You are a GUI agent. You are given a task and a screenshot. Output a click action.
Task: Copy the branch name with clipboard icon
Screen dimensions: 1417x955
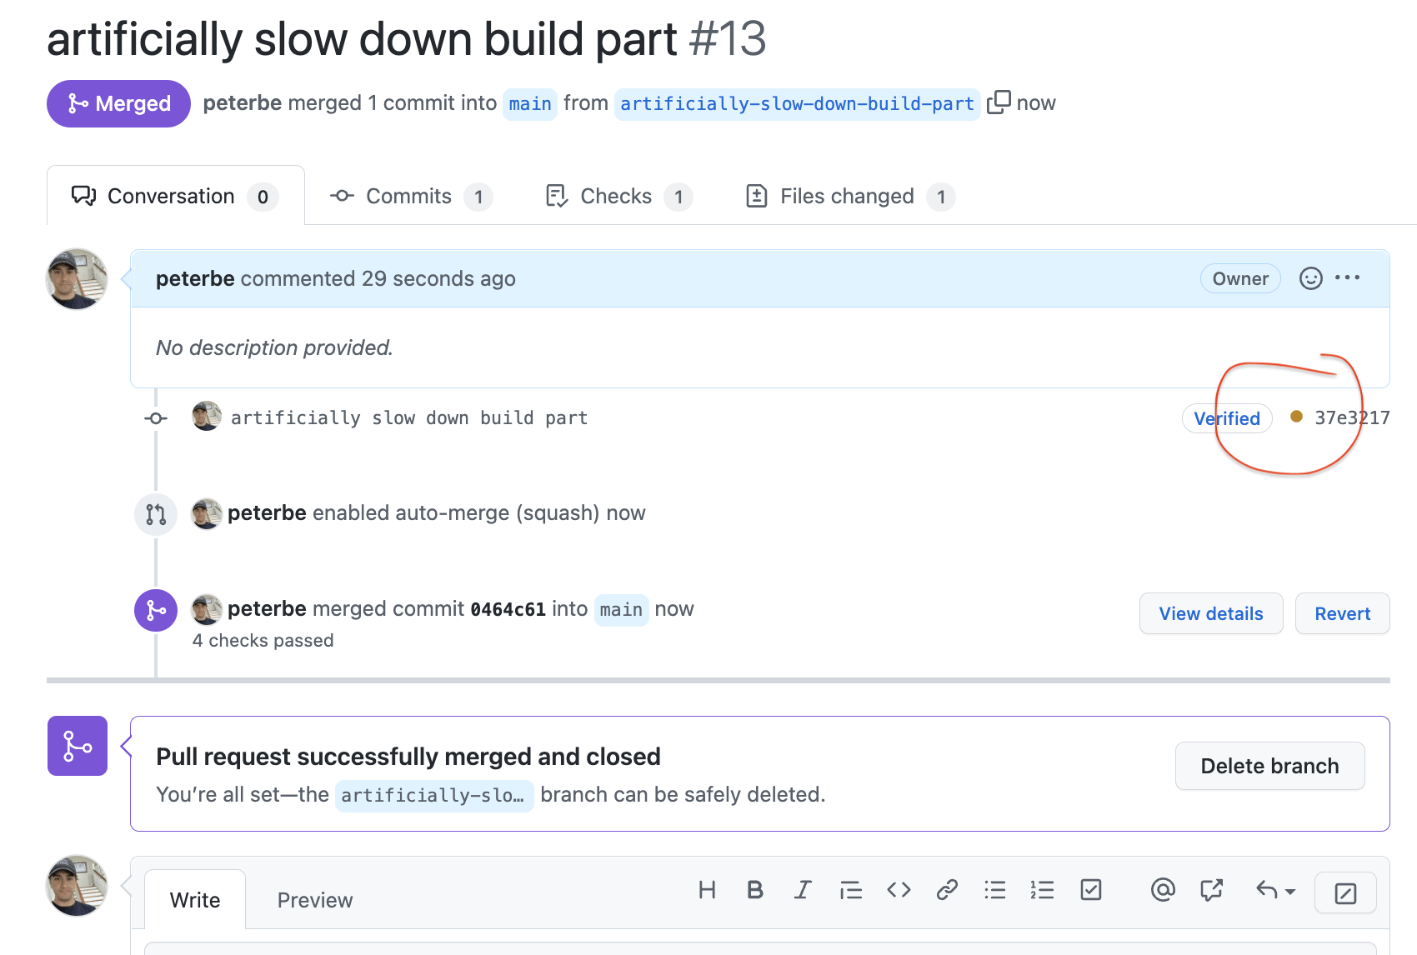[x=999, y=102]
